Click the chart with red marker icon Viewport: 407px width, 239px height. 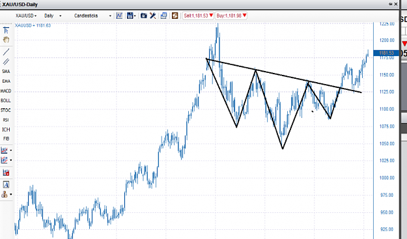tap(6, 173)
